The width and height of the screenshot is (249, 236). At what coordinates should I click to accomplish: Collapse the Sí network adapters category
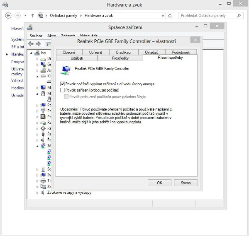click(37, 146)
